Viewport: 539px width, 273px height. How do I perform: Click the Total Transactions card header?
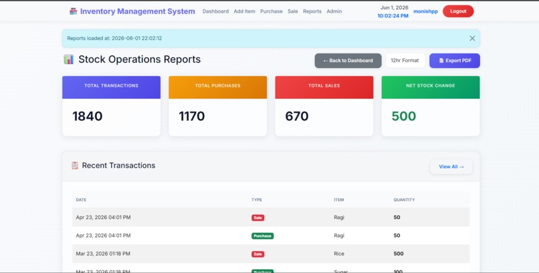pyautogui.click(x=112, y=87)
